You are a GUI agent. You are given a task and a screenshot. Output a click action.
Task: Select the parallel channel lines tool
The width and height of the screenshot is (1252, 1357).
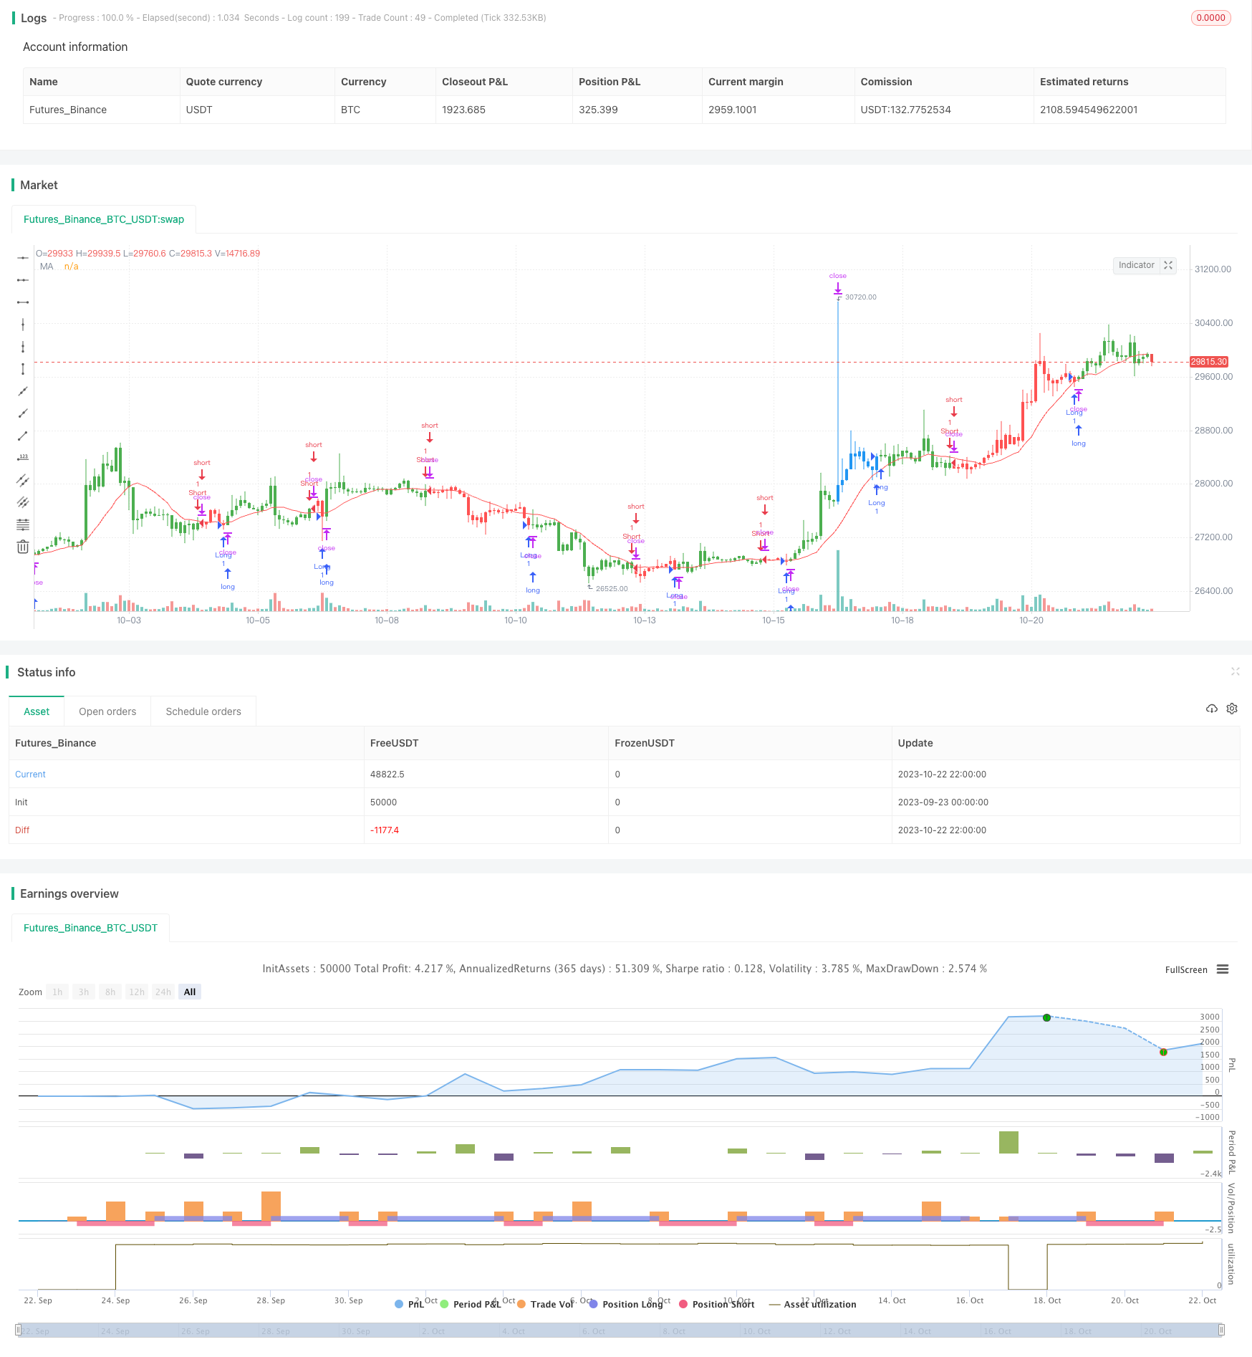(23, 480)
